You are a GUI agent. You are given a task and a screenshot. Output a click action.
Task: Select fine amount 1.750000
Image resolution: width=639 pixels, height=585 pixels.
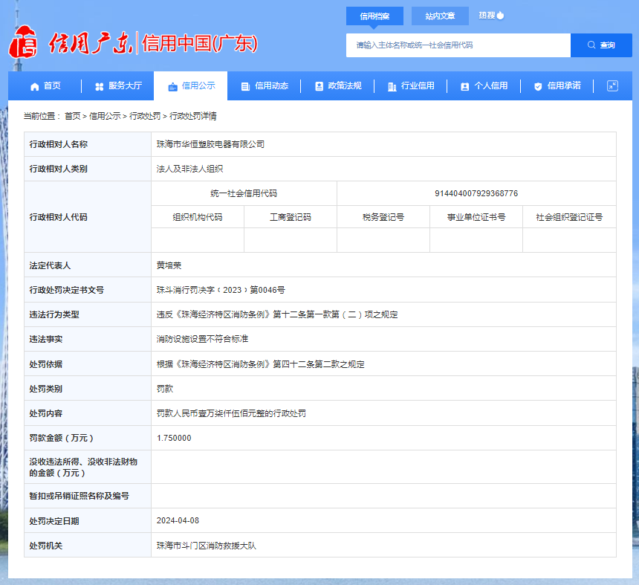click(174, 439)
